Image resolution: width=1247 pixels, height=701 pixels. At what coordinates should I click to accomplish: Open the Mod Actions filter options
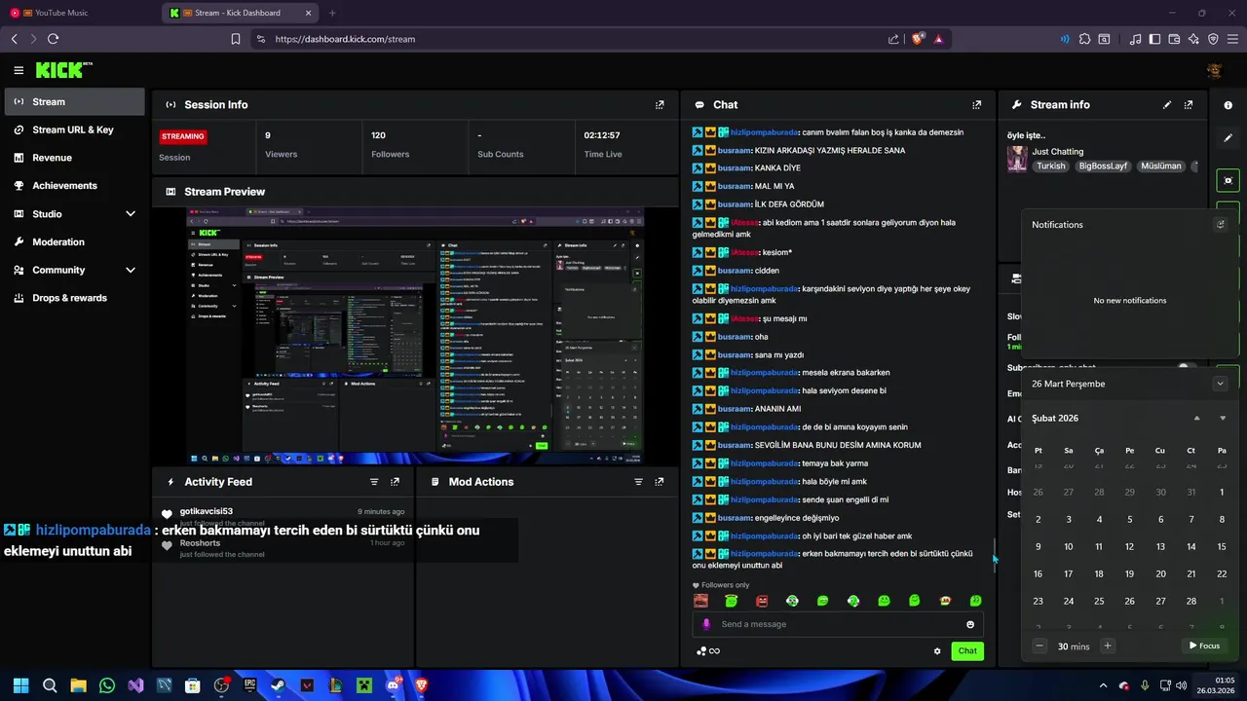(x=639, y=482)
